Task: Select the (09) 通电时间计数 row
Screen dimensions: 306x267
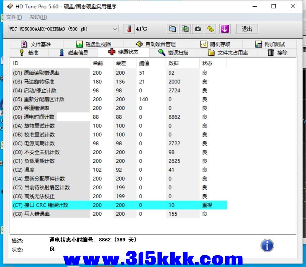Action: pos(119,117)
